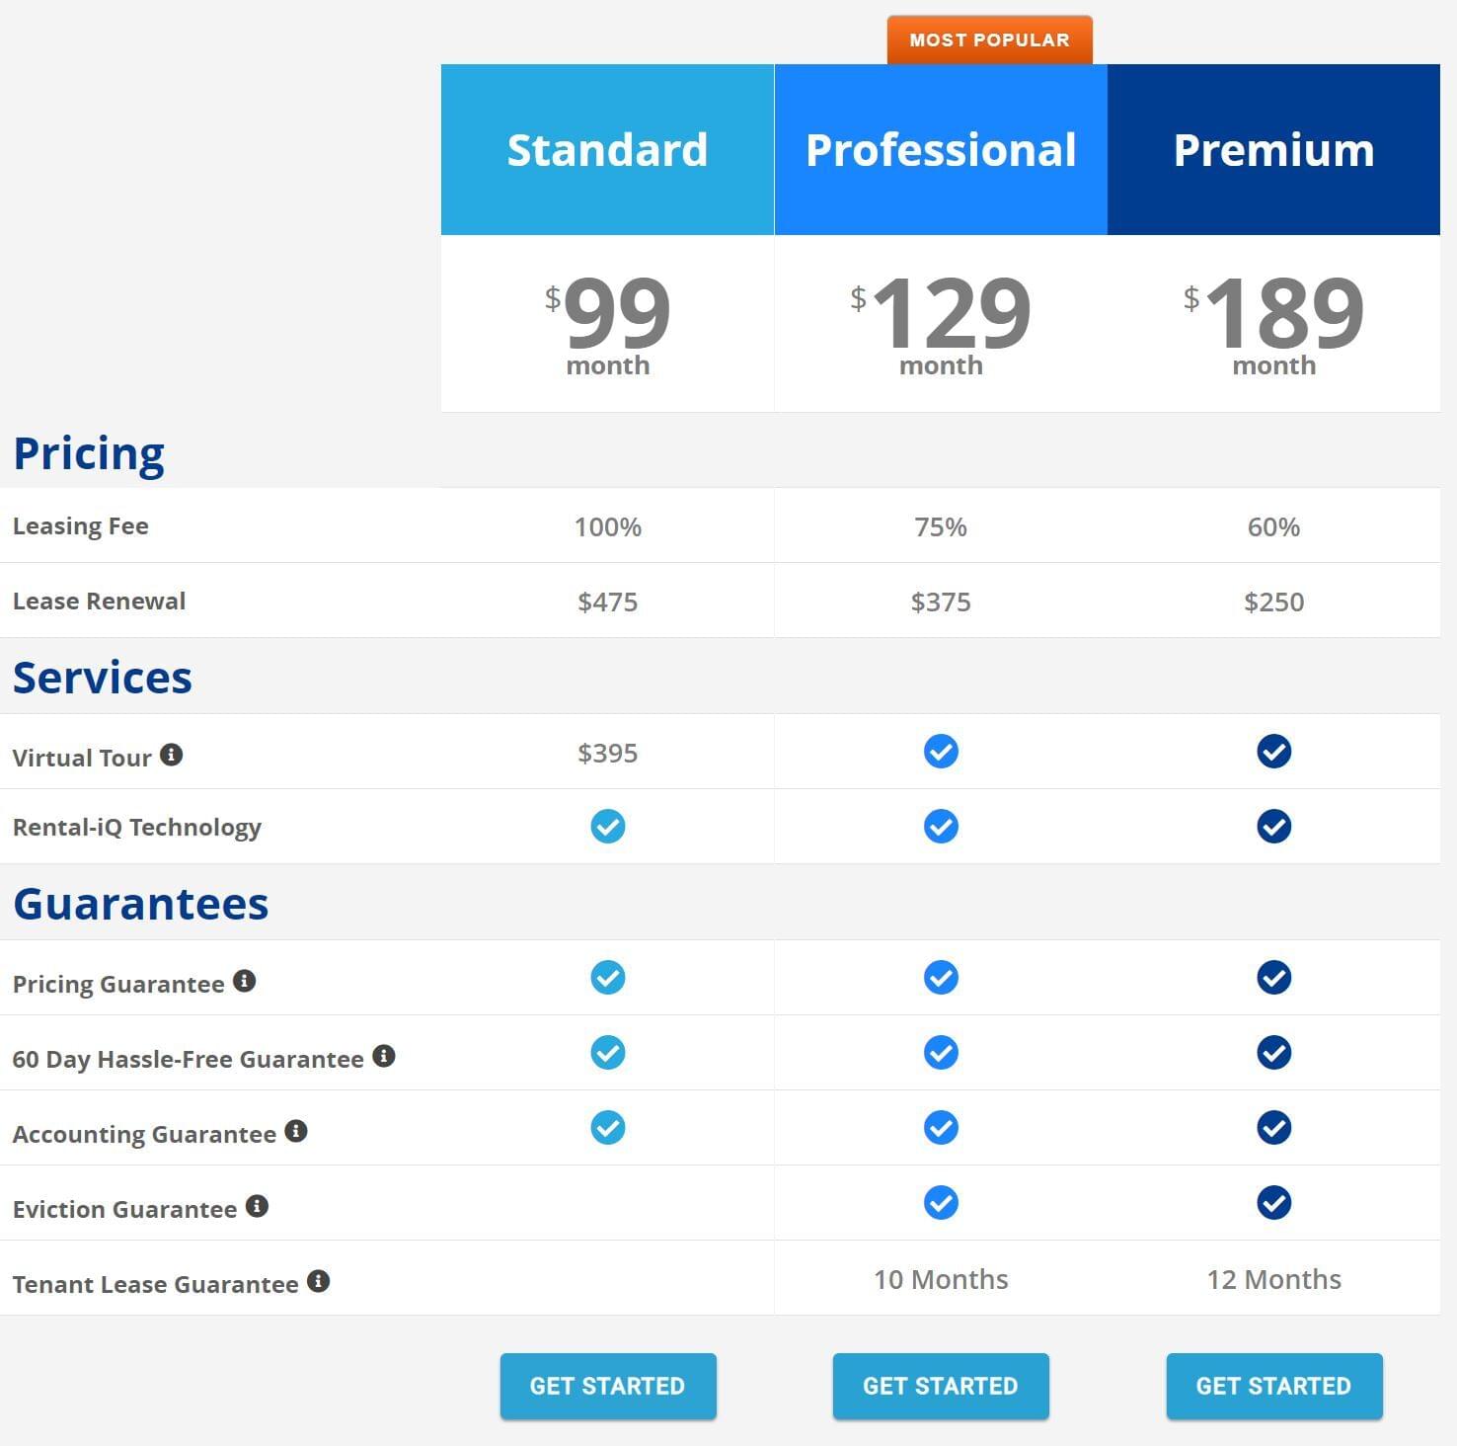
Task: Select the Premium plan header
Action: click(1273, 150)
